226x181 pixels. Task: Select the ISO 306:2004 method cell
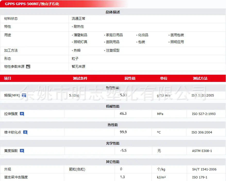click(x=202, y=132)
